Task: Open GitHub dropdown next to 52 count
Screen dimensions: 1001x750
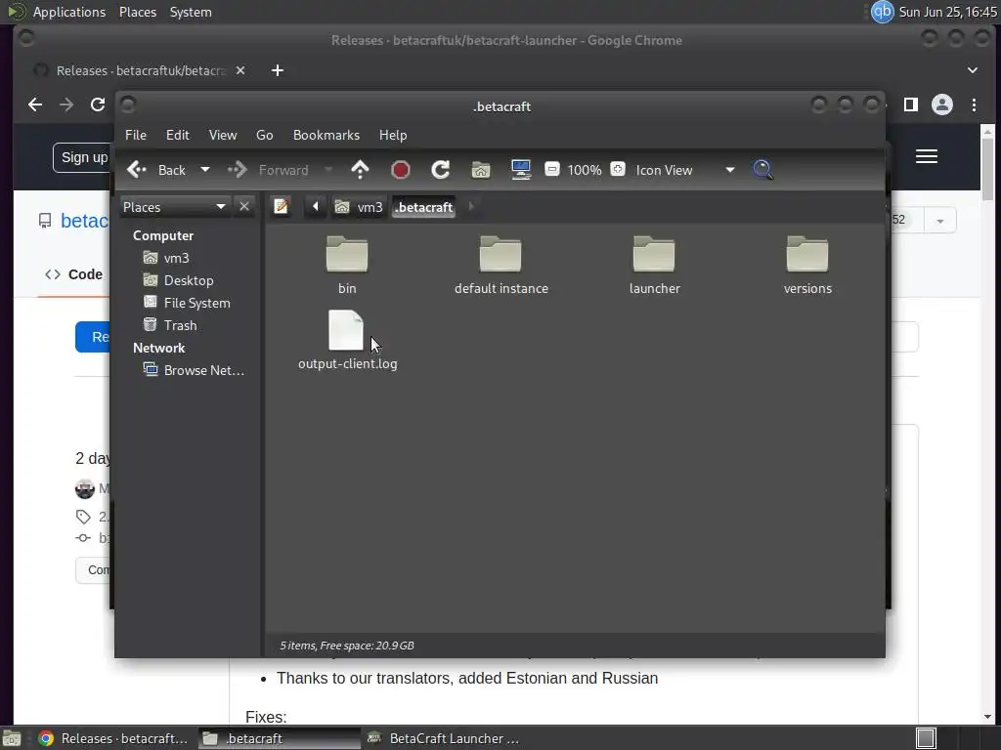Action: click(x=939, y=221)
